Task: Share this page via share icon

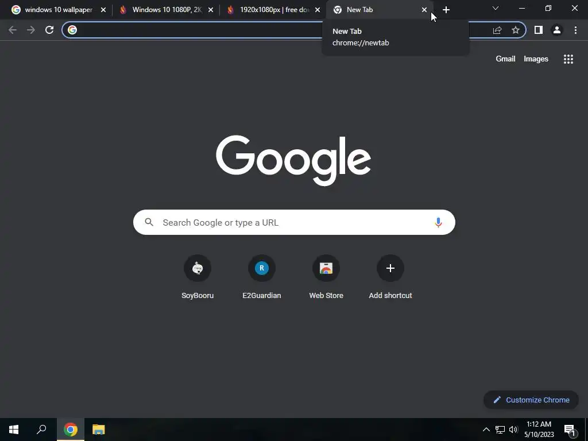Action: 497,30
